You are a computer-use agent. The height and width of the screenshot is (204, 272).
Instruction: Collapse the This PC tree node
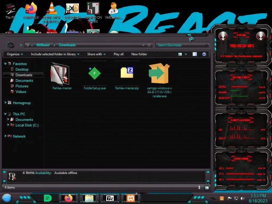point(5,114)
